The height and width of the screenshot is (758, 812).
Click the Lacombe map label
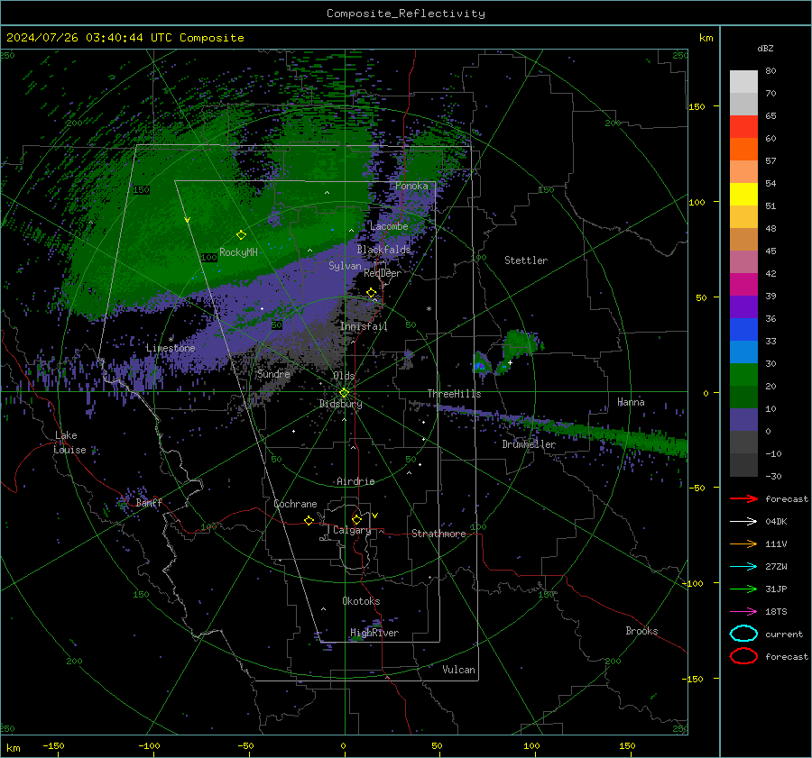pyautogui.click(x=389, y=226)
